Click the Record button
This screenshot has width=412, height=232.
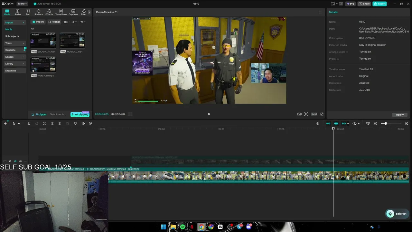[54, 22]
